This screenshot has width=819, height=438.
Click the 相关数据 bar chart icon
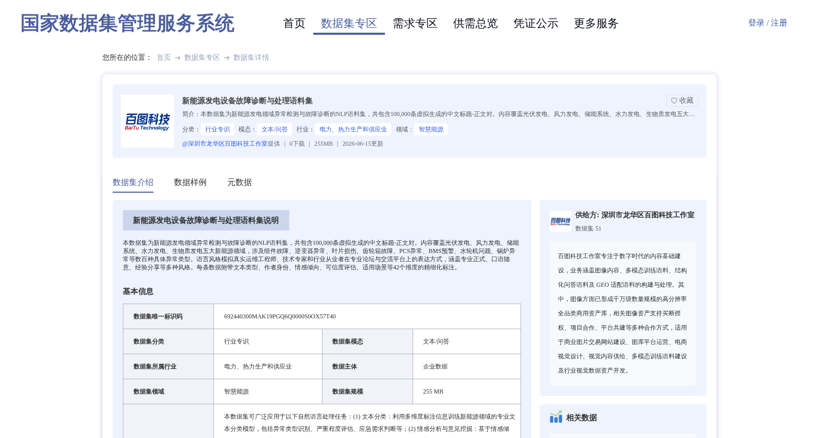tap(556, 417)
